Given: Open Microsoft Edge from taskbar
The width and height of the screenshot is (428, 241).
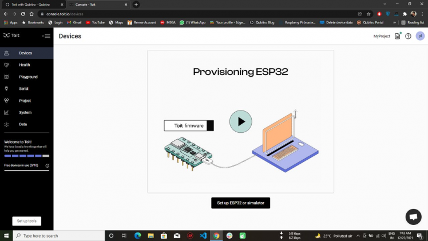Looking at the screenshot, I should tap(137, 235).
